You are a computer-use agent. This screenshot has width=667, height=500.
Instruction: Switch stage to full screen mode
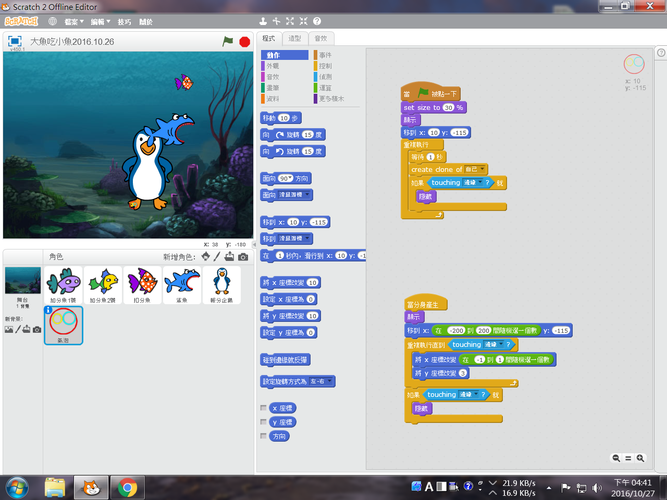(15, 41)
